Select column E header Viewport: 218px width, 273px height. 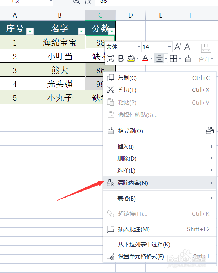161,15
